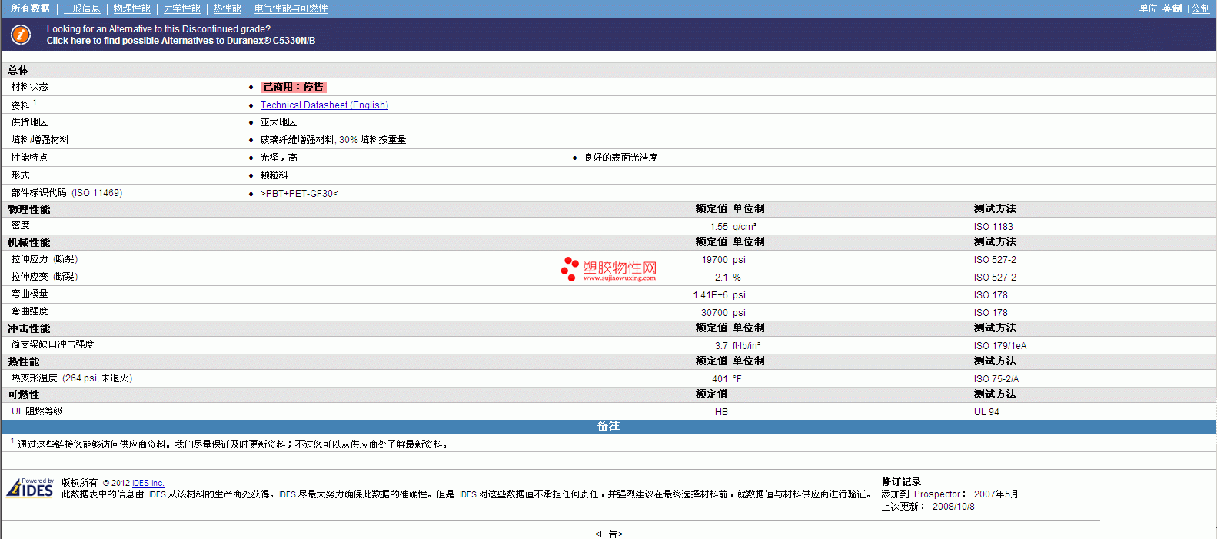Click link to find Duranex C5330N/B alternatives
1217x539 pixels.
point(181,41)
